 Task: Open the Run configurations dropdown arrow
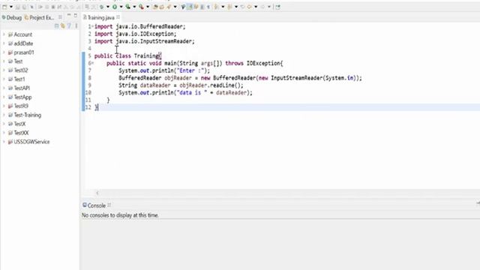tap(121, 7)
